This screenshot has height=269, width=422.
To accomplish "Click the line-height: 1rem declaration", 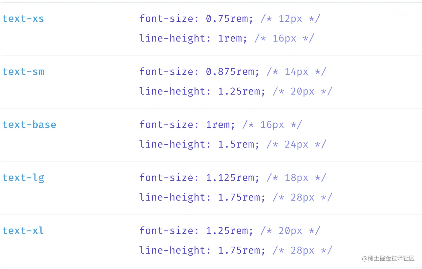I will point(193,38).
